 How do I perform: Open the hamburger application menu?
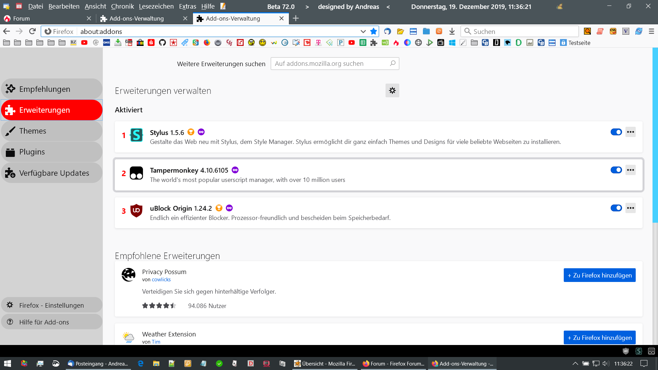pyautogui.click(x=651, y=32)
